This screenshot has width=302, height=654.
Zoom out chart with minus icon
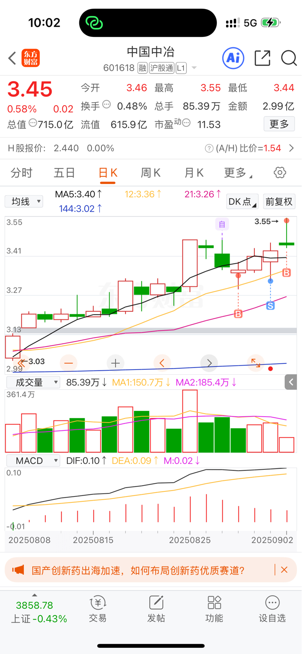tap(69, 363)
